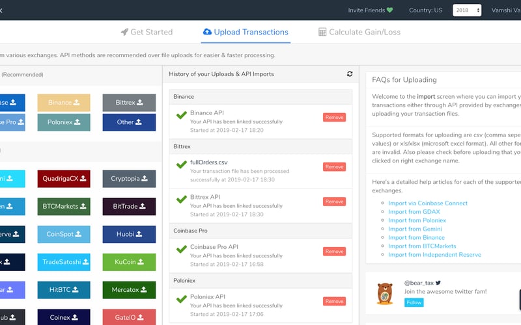The height and width of the screenshot is (325, 521).
Task: Remove the fullOrders.csv upload
Action: coord(334,167)
